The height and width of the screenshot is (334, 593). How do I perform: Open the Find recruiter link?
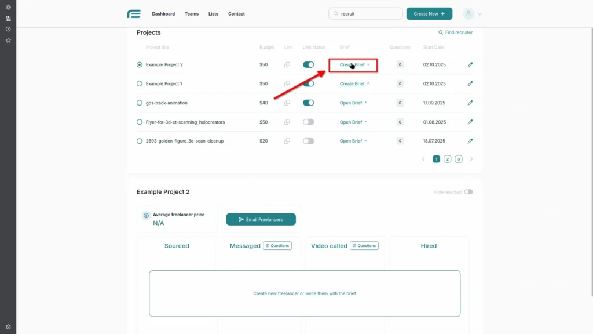coord(456,32)
